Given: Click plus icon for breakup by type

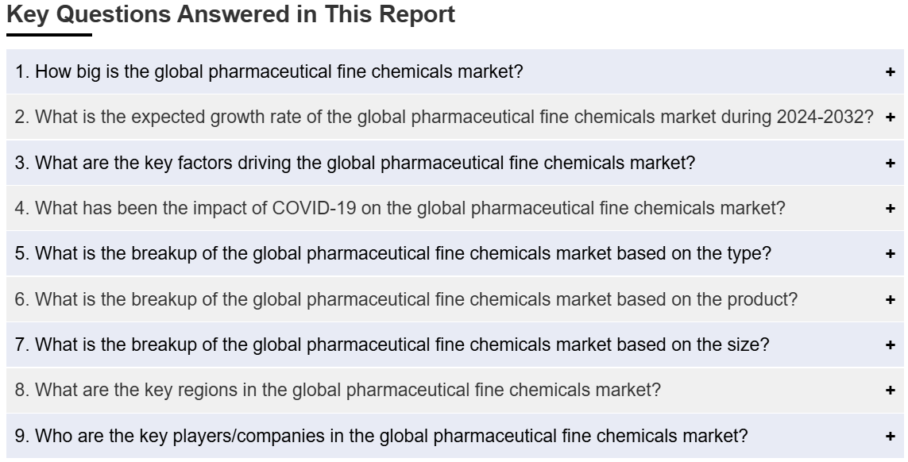Looking at the screenshot, I should pos(890,254).
